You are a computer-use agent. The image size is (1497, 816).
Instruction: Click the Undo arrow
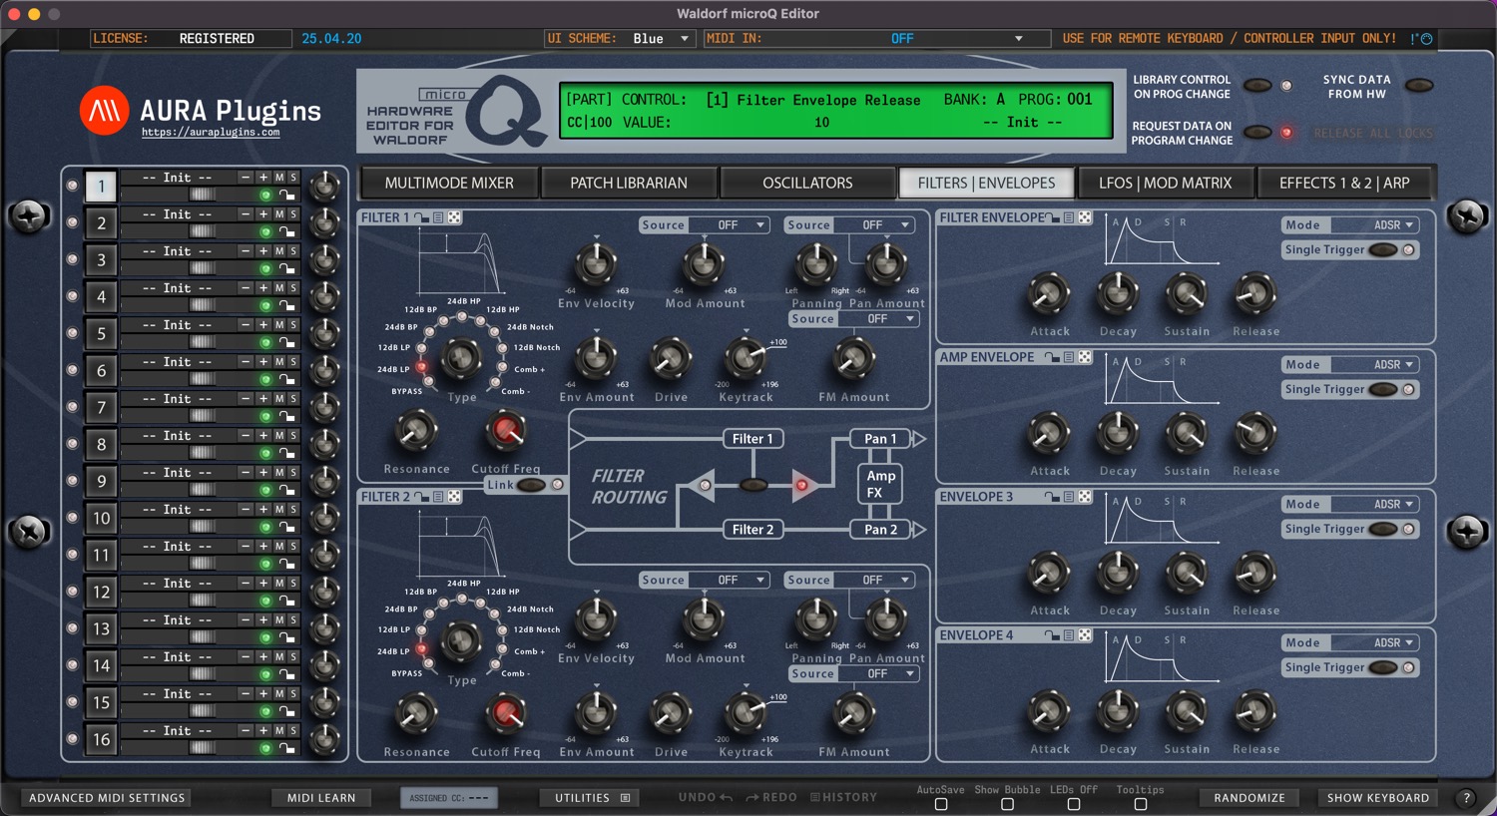pyautogui.click(x=726, y=797)
